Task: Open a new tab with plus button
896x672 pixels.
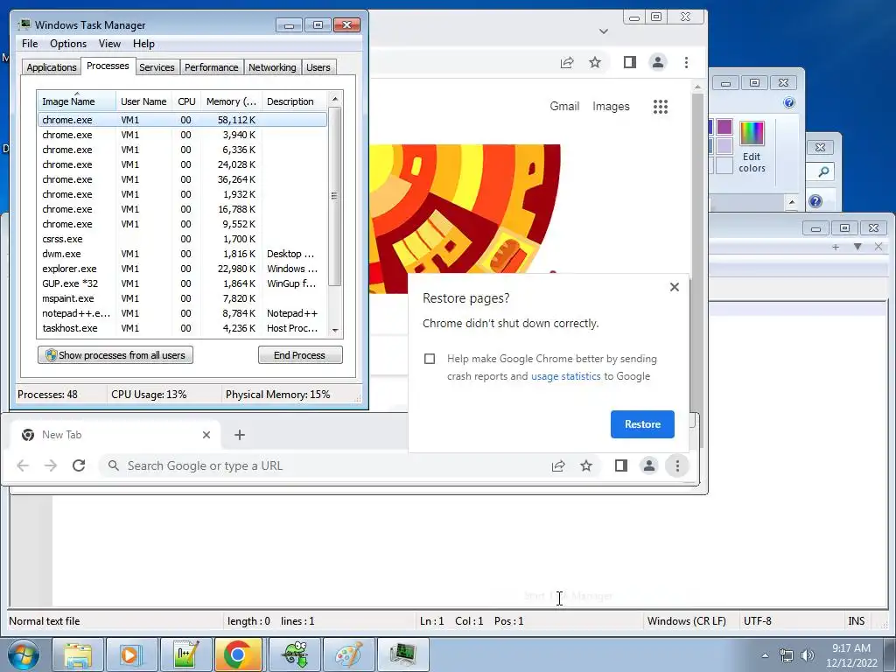Action: [x=240, y=435]
